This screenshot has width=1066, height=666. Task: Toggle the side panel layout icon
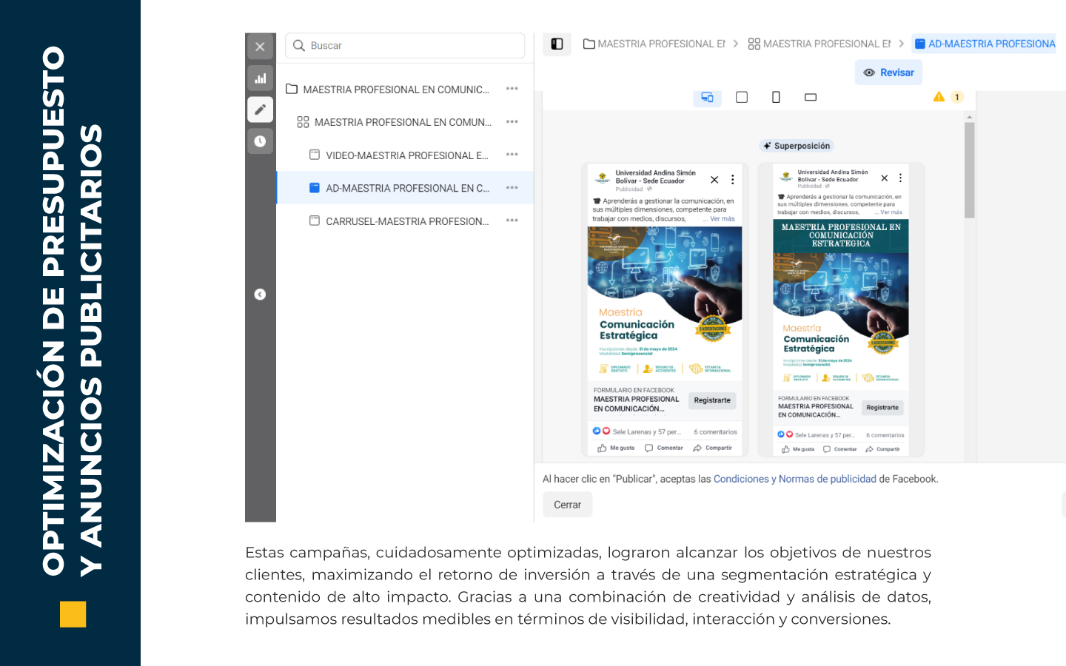tap(557, 44)
